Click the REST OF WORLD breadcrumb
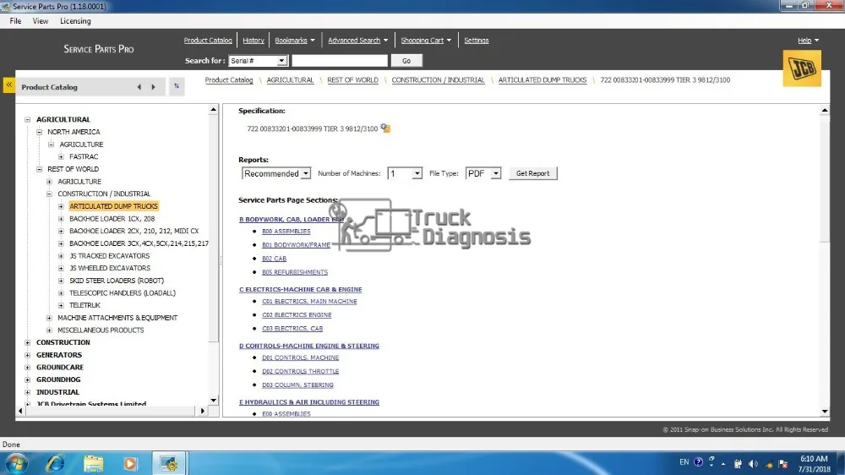This screenshot has width=845, height=475. pos(352,79)
